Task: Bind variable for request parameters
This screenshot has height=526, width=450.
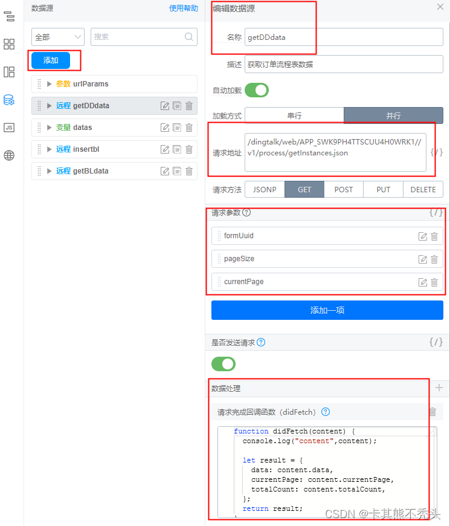Action: [436, 213]
